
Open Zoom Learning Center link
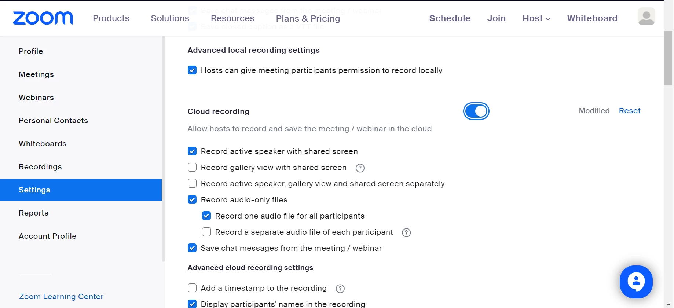coord(61,296)
